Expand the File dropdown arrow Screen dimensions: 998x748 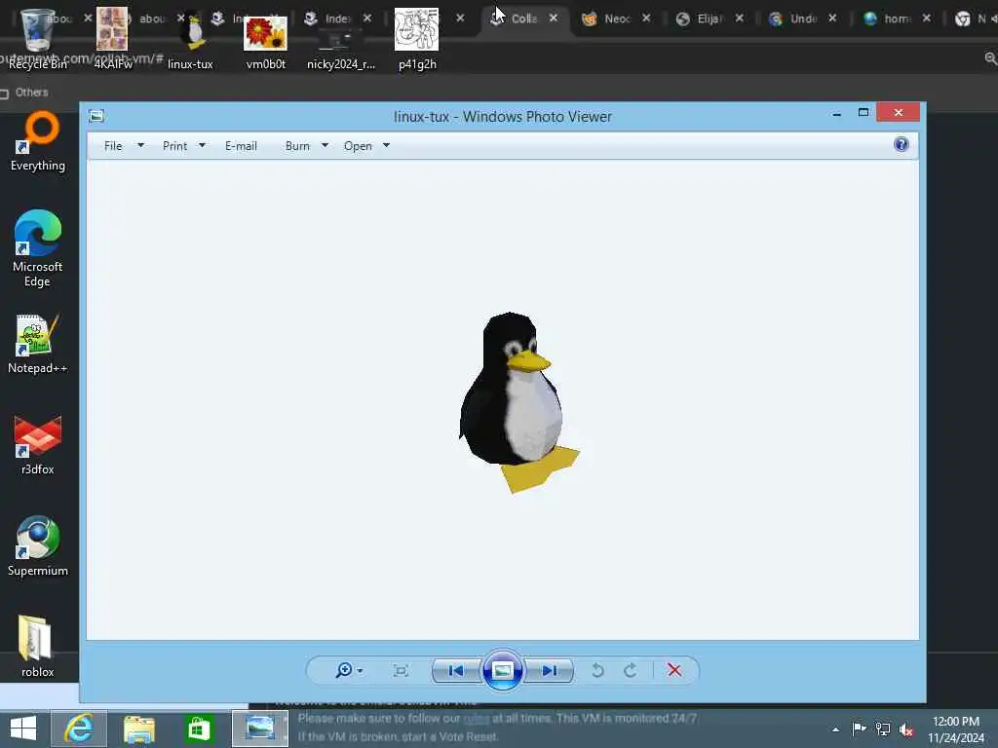click(140, 146)
